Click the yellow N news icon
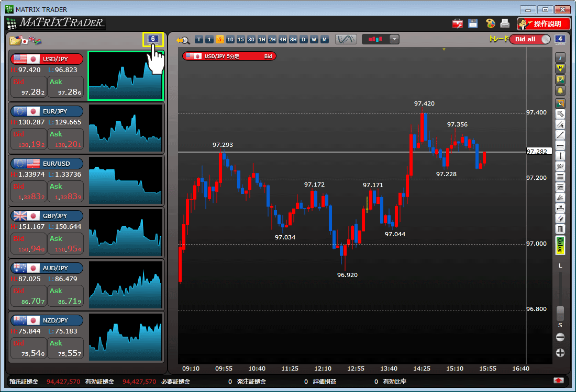 [560, 68]
